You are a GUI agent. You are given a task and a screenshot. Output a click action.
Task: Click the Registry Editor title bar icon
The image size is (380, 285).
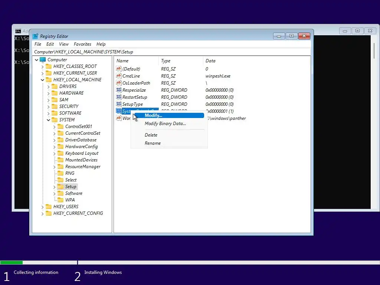(x=35, y=36)
